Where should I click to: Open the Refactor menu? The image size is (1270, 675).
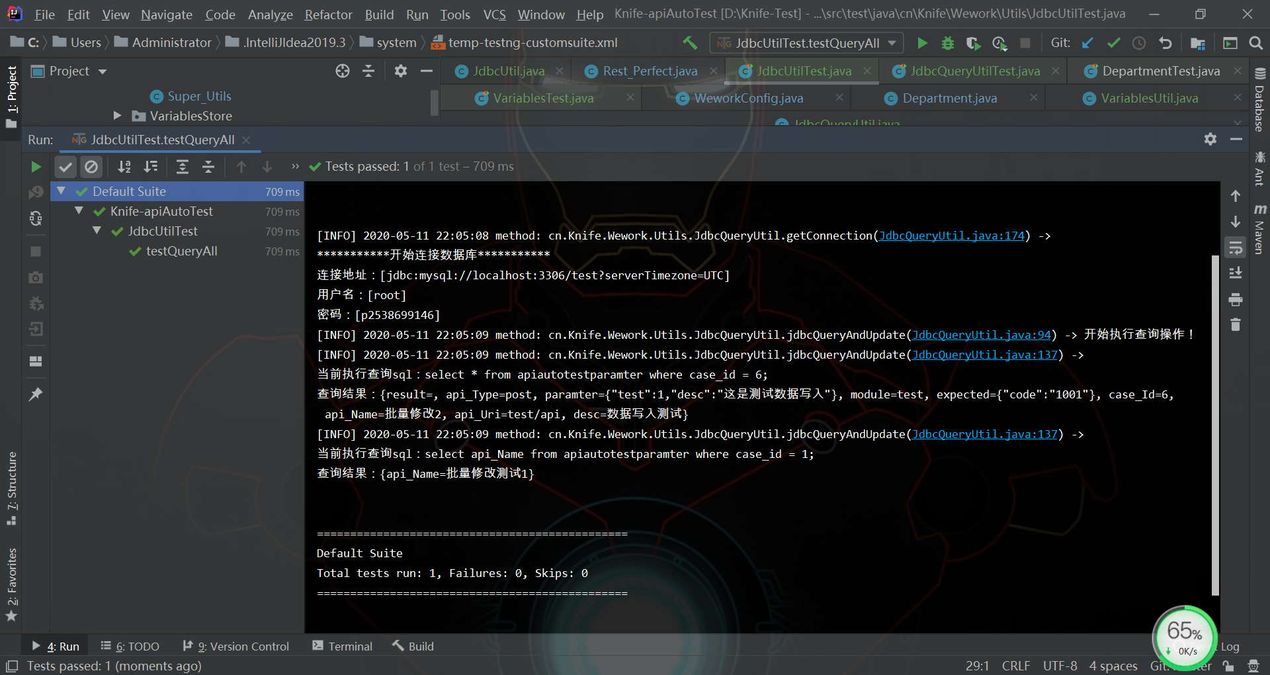click(328, 15)
